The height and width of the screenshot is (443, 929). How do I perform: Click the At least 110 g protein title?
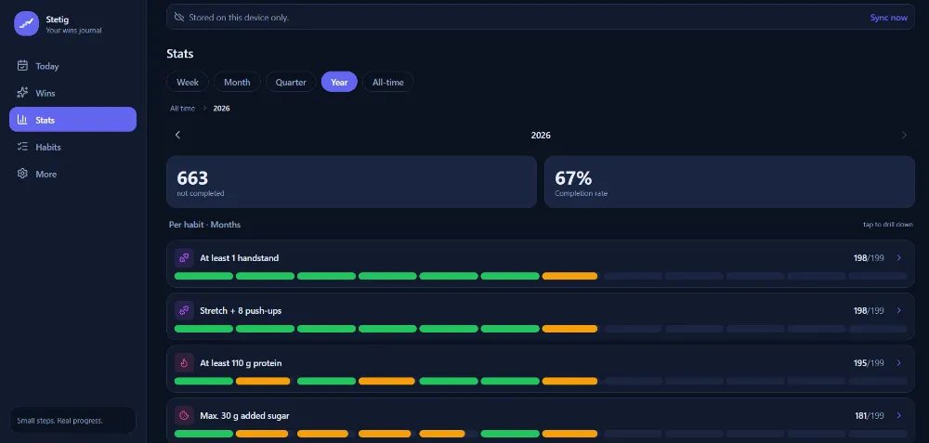pos(240,363)
